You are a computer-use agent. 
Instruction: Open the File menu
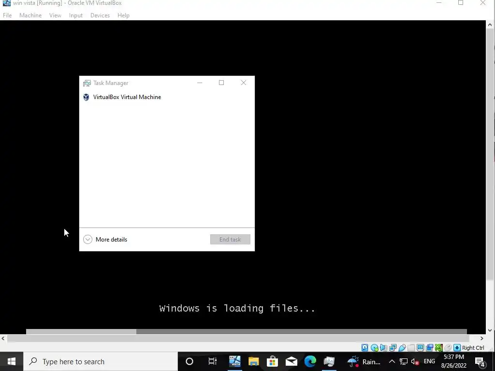point(7,15)
